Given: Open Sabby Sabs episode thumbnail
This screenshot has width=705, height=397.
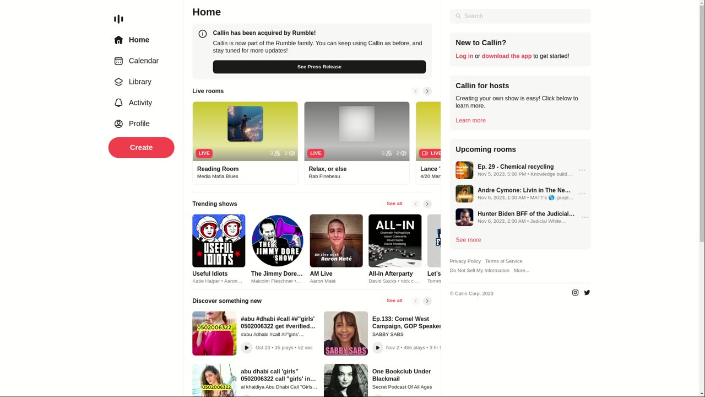Looking at the screenshot, I should tap(346, 334).
